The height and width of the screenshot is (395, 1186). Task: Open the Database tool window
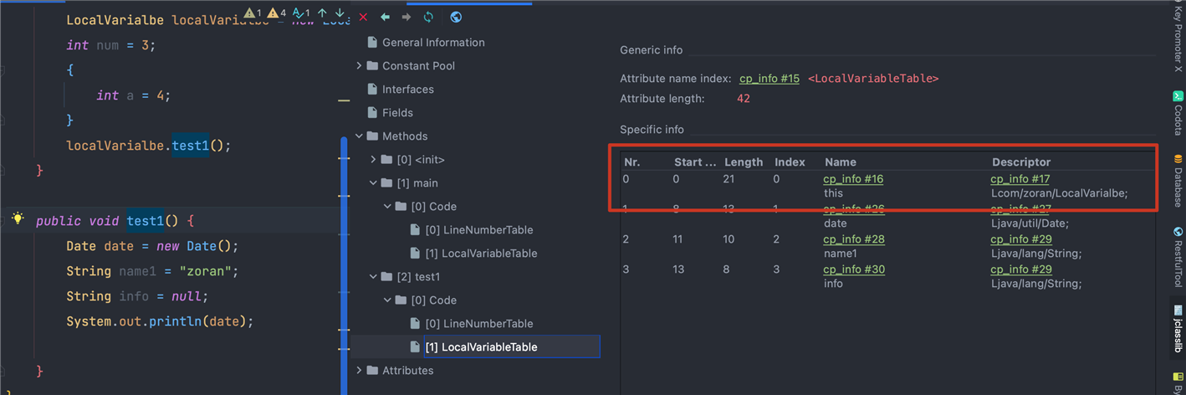click(x=1178, y=180)
